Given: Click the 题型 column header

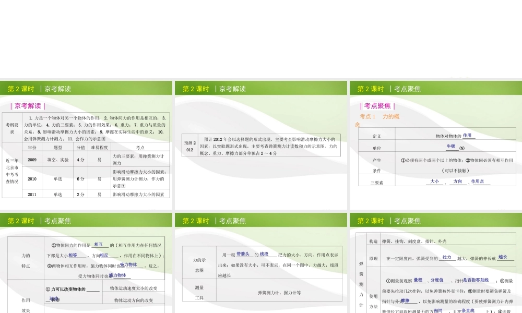Looking at the screenshot, I should [x=57, y=147].
